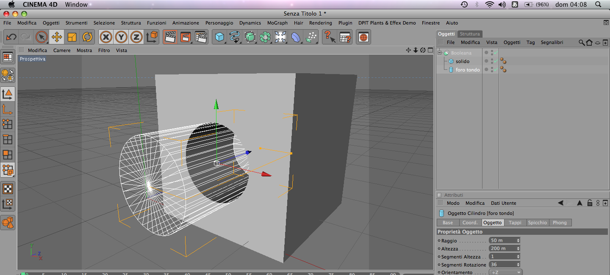Click Object Manager home icon
610x275 pixels.
589,42
